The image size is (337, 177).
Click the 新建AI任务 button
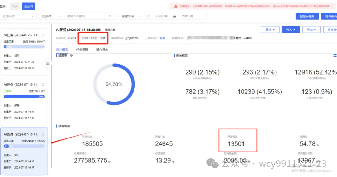pyautogui.click(x=307, y=16)
